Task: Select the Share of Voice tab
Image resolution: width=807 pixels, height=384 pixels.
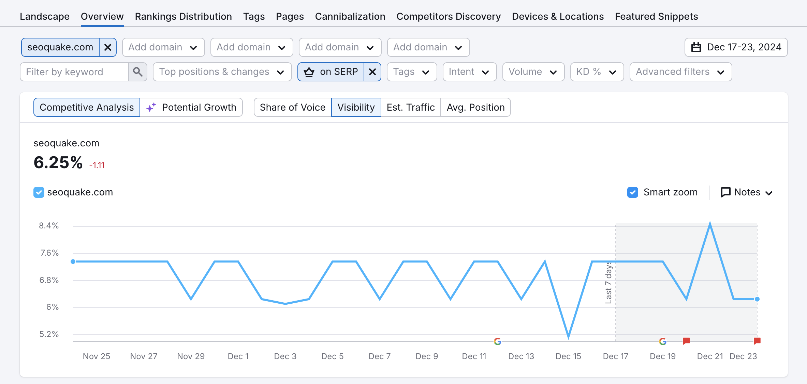Action: click(292, 107)
